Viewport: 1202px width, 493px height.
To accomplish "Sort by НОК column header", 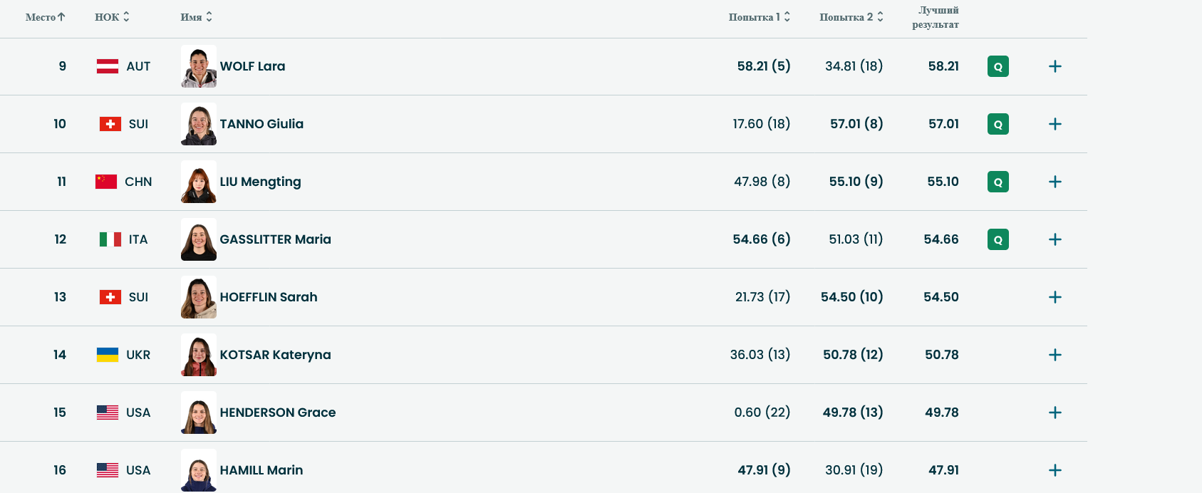I will [x=112, y=17].
